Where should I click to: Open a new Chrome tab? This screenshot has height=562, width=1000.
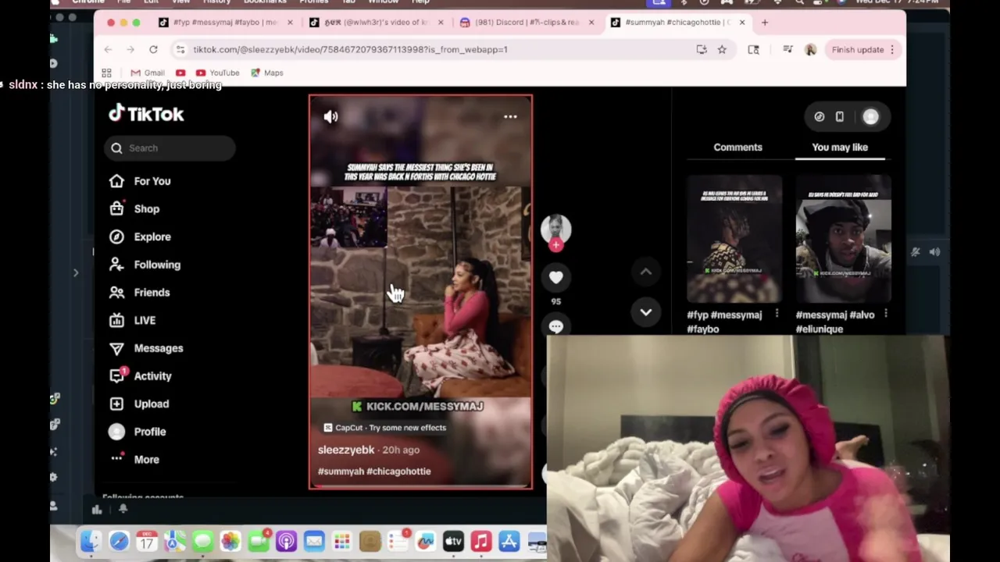764,23
